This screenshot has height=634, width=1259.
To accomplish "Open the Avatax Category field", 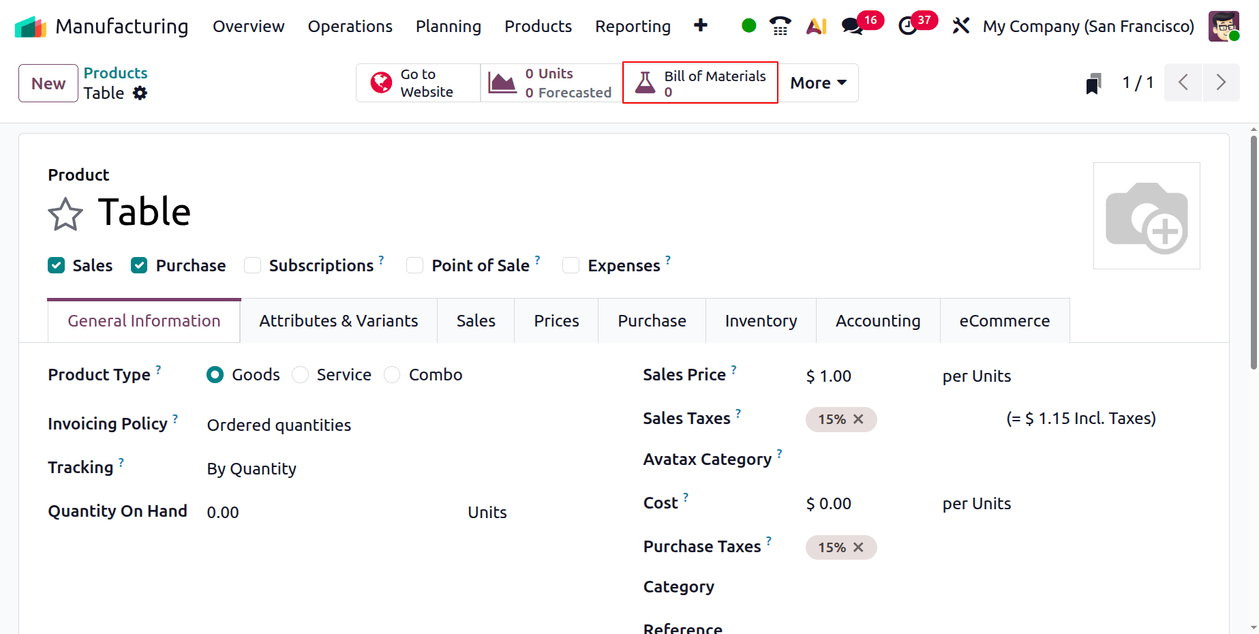I will click(x=1002, y=460).
